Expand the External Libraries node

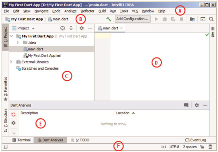[12, 62]
